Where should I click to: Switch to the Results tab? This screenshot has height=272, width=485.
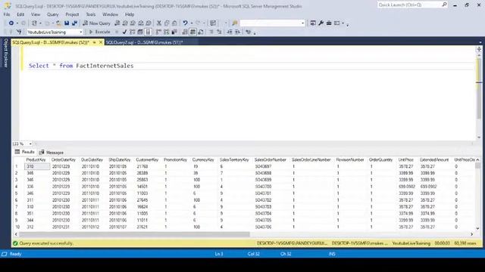(x=24, y=152)
